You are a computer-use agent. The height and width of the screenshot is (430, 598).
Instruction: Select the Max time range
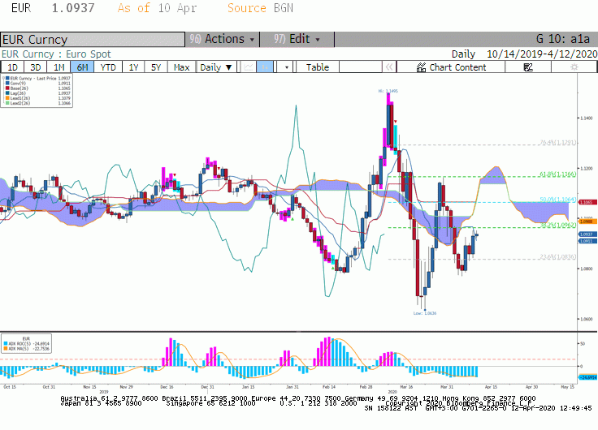coord(181,67)
